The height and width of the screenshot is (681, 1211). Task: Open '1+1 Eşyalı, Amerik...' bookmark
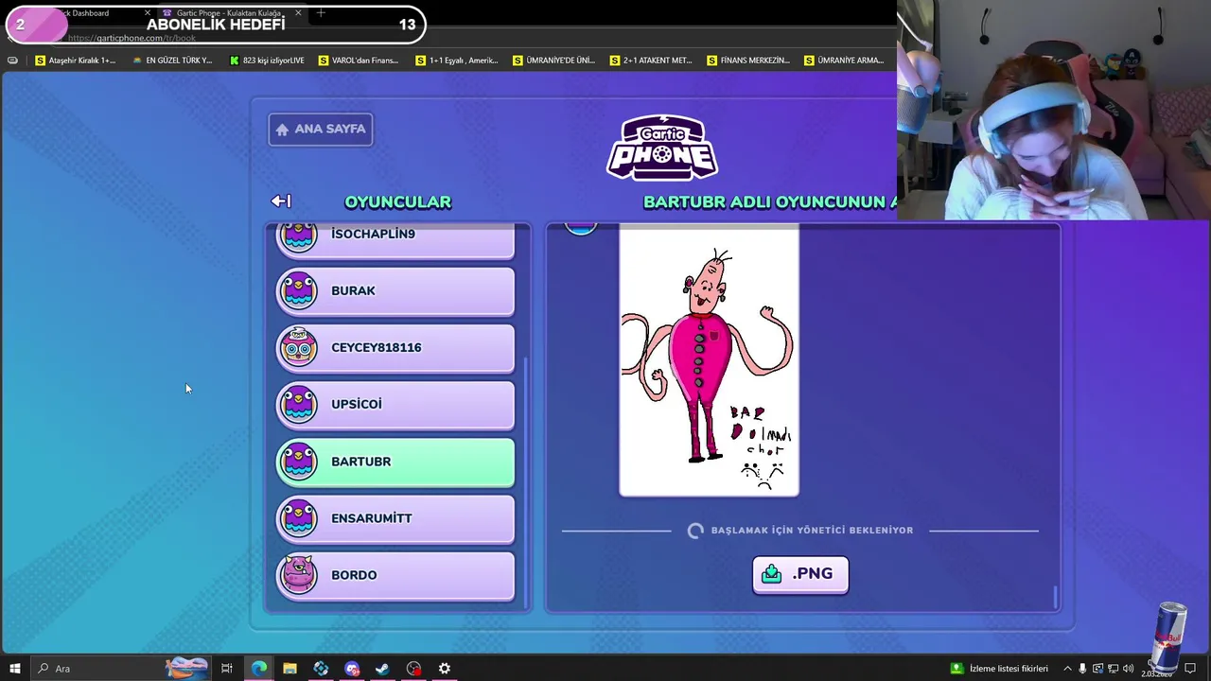pyautogui.click(x=456, y=61)
